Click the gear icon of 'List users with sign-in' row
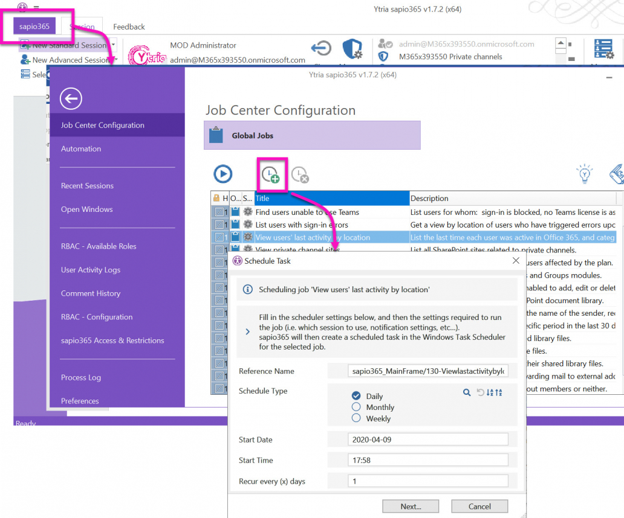The width and height of the screenshot is (624, 518). (248, 225)
